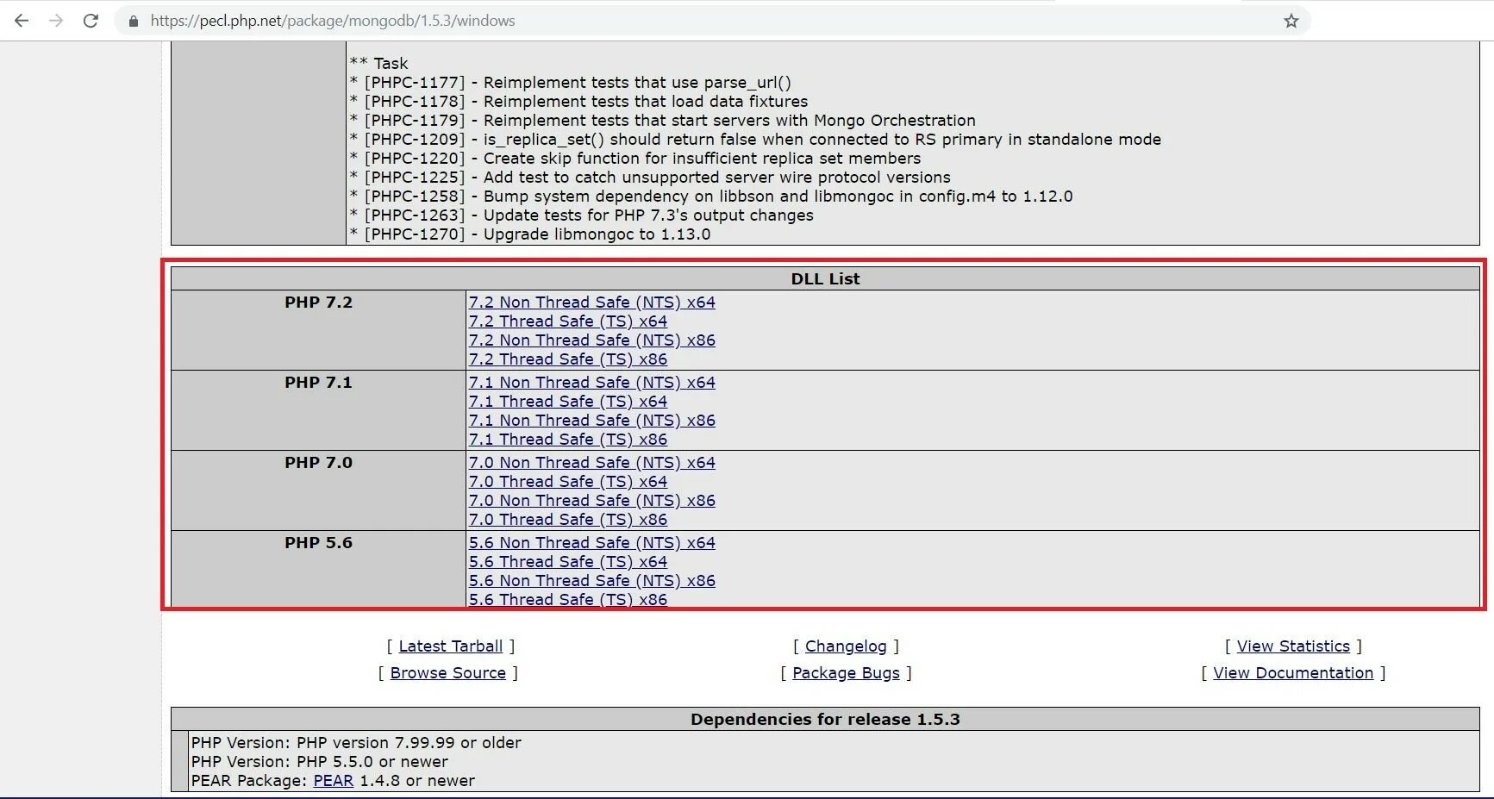The width and height of the screenshot is (1494, 799).
Task: Download 5.6 Thread Safe (TS) x86 DLL
Action: 568,600
